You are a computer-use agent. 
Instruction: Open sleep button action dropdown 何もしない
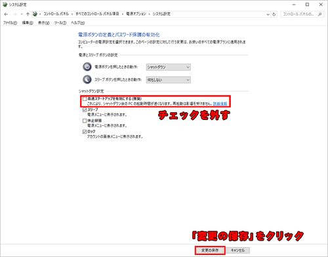coord(168,80)
